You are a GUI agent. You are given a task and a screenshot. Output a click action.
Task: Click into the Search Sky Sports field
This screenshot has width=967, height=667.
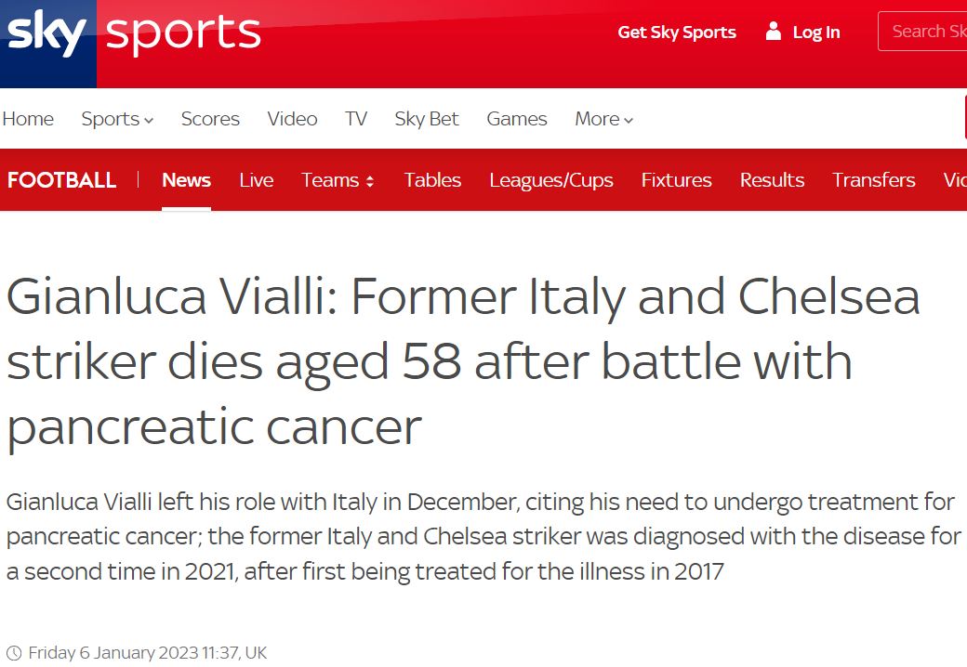coord(925,32)
